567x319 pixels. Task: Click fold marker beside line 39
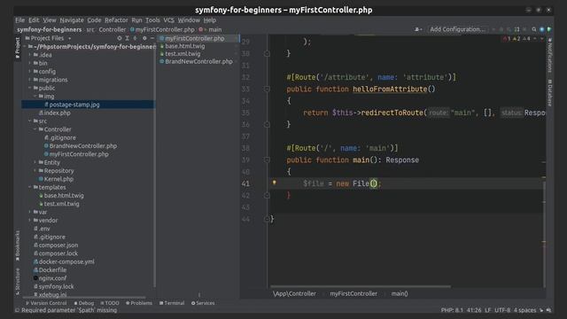pos(267,159)
